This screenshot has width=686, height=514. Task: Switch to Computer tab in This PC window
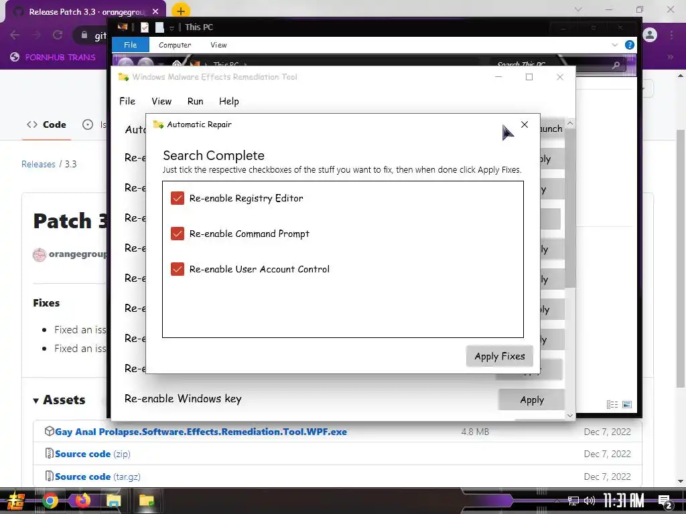(175, 45)
